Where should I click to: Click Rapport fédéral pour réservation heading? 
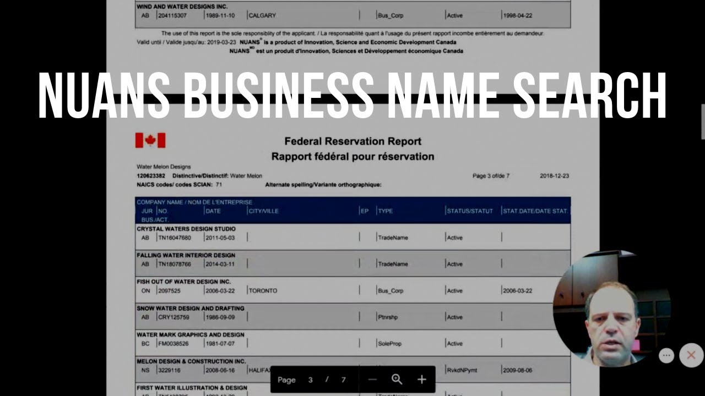353,157
